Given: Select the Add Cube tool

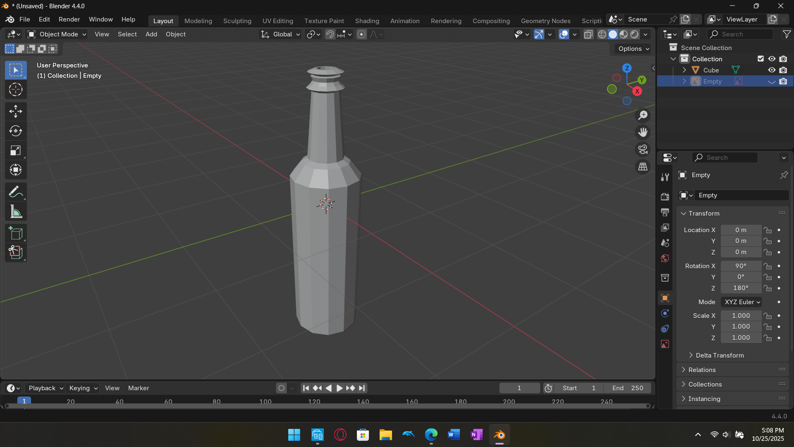Looking at the screenshot, I should (16, 233).
